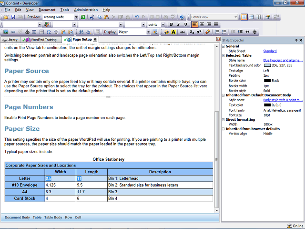Open the Details view dropdown

tap(235, 17)
